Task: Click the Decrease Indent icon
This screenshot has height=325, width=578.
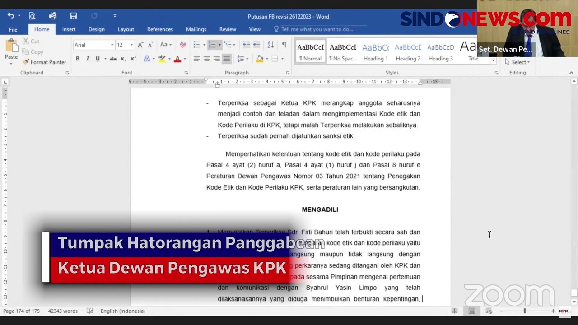Action: click(246, 45)
